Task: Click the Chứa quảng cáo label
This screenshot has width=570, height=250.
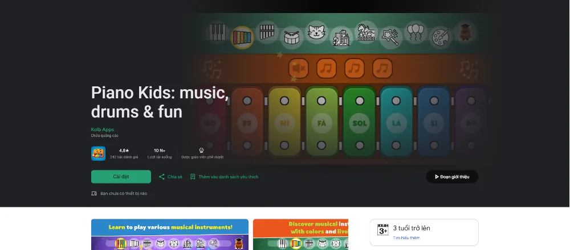Action: 105,135
